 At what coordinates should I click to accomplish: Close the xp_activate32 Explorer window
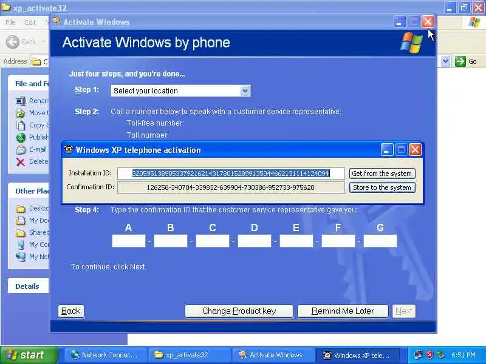(x=479, y=7)
